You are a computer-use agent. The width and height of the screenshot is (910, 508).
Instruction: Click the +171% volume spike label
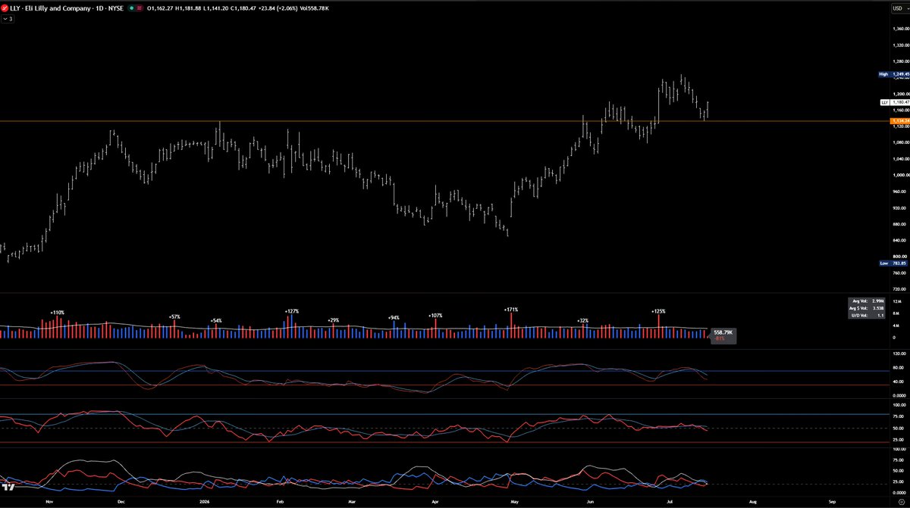click(x=511, y=310)
